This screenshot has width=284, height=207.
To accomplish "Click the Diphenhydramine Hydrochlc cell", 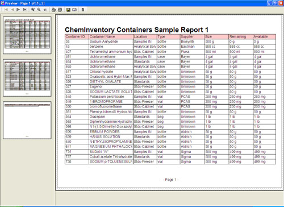I will [x=111, y=122].
